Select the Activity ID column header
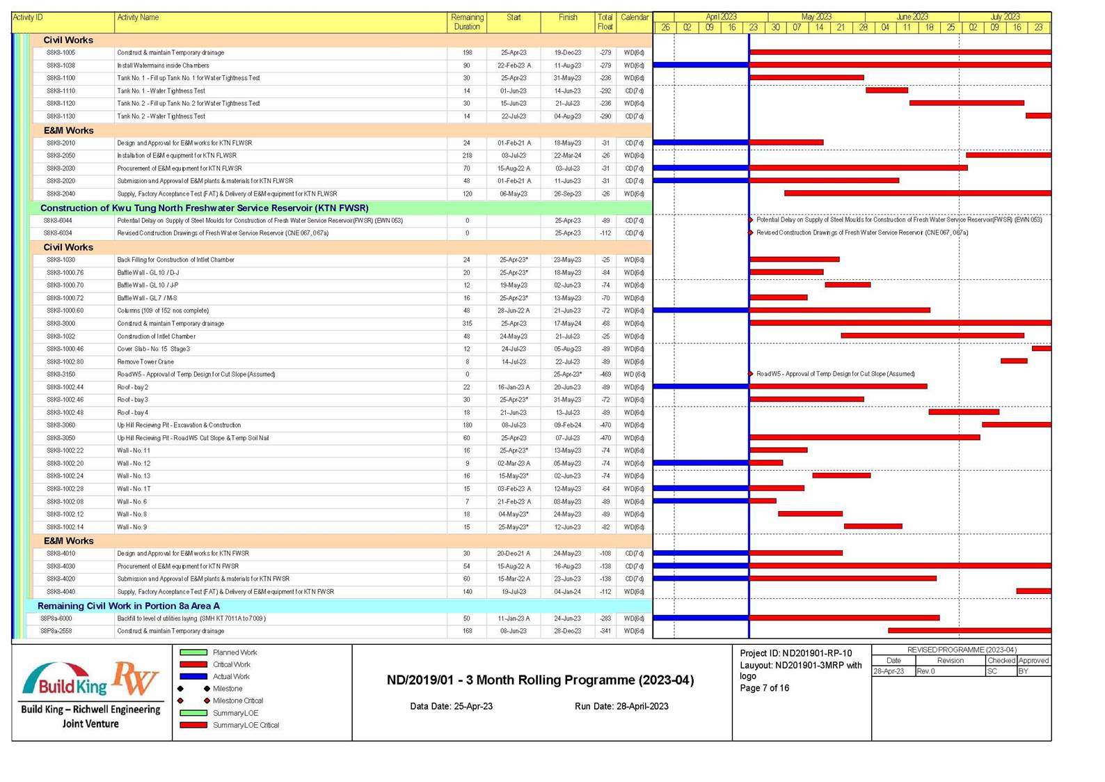The height and width of the screenshot is (782, 1105). coord(63,22)
